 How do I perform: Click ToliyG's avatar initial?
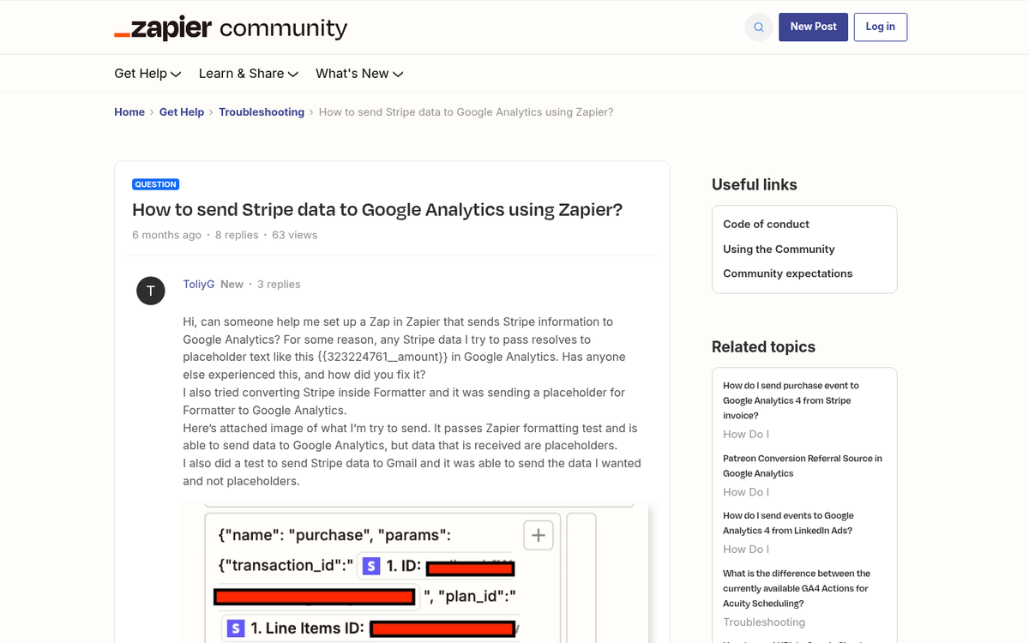tap(151, 291)
